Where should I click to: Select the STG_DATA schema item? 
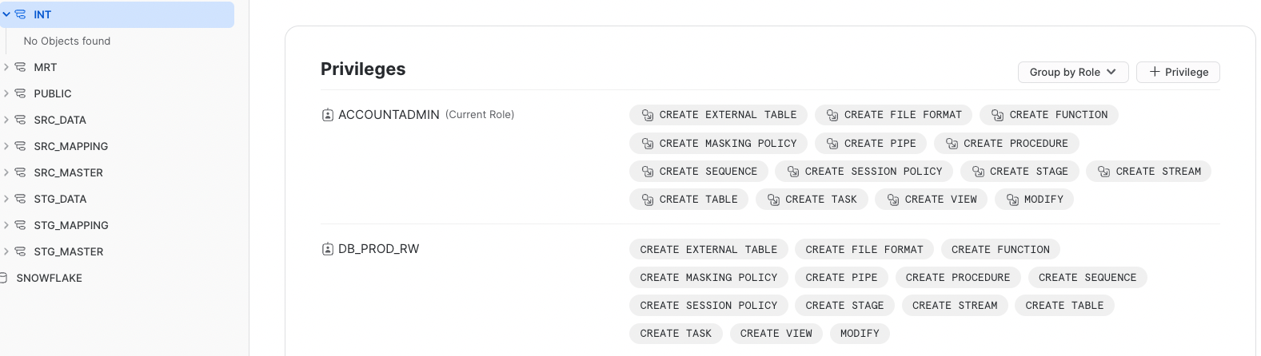60,199
